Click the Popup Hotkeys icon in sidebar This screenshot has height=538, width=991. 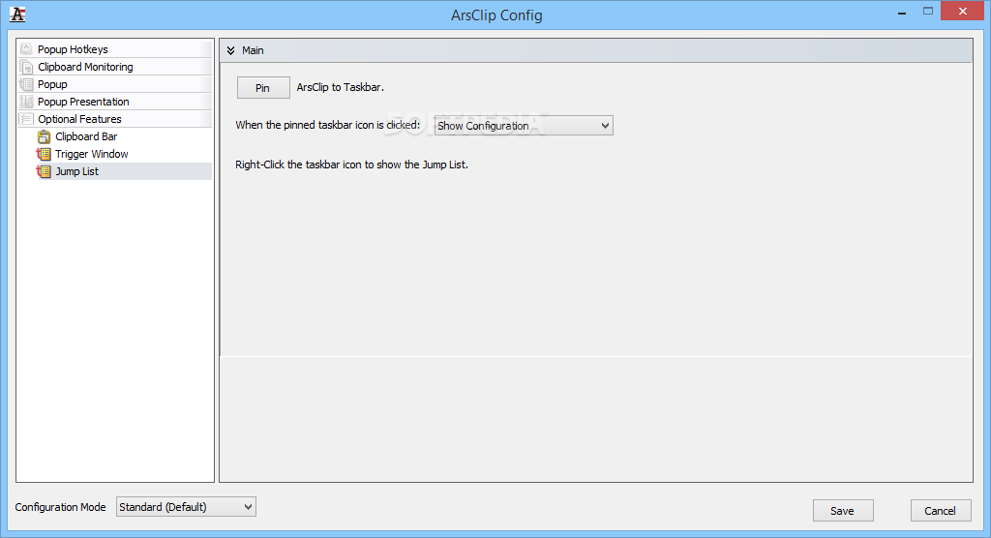[26, 49]
